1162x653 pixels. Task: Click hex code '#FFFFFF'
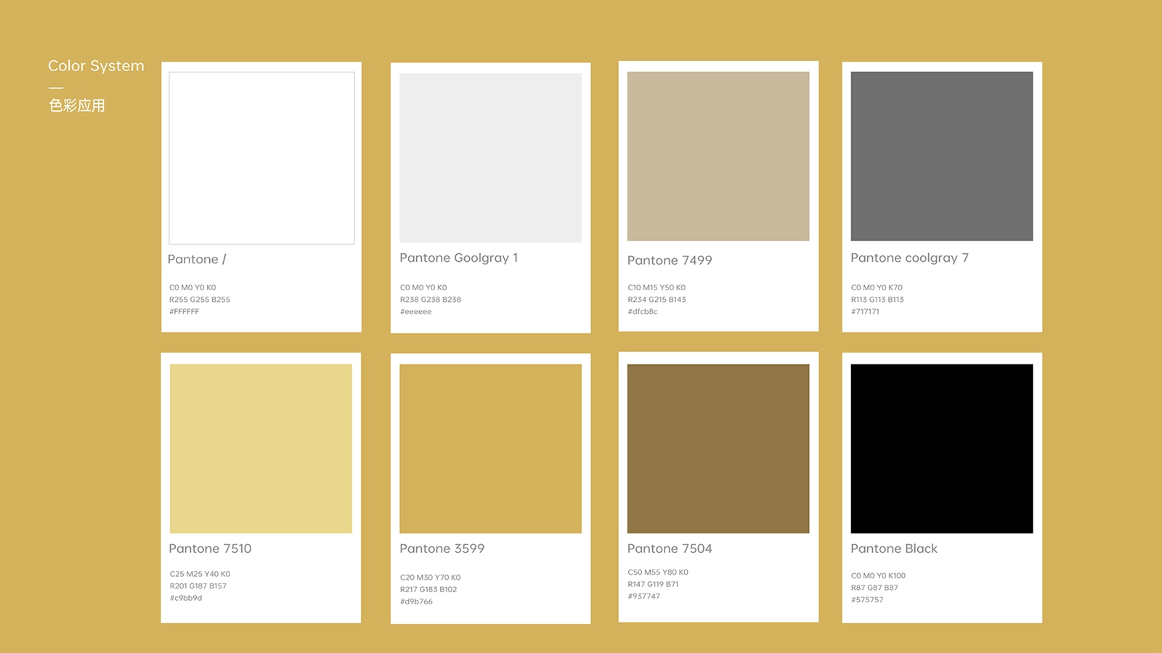point(184,312)
